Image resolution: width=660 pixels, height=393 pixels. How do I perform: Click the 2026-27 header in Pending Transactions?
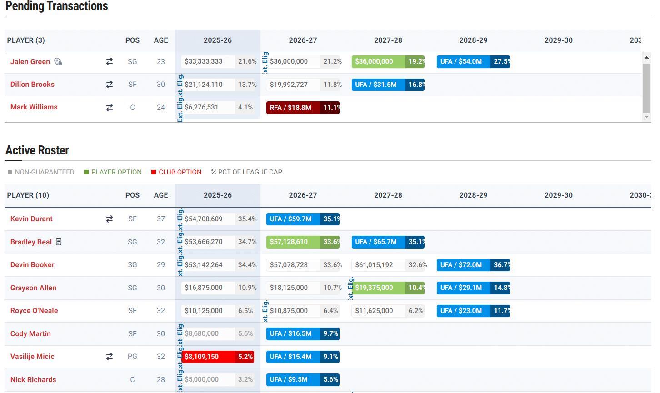[303, 40]
